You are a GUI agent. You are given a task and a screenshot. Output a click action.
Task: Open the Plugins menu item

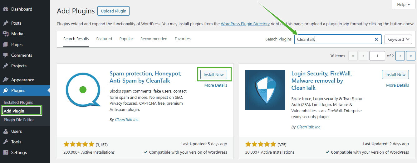coord(25,90)
